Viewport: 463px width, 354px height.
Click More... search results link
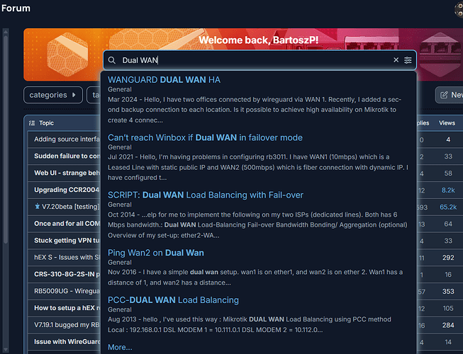(120, 347)
